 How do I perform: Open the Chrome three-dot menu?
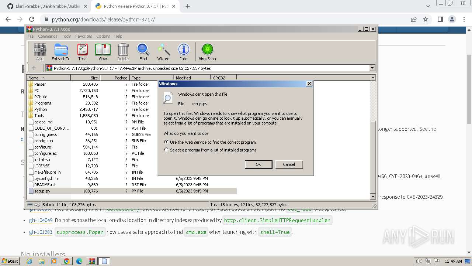(464, 19)
